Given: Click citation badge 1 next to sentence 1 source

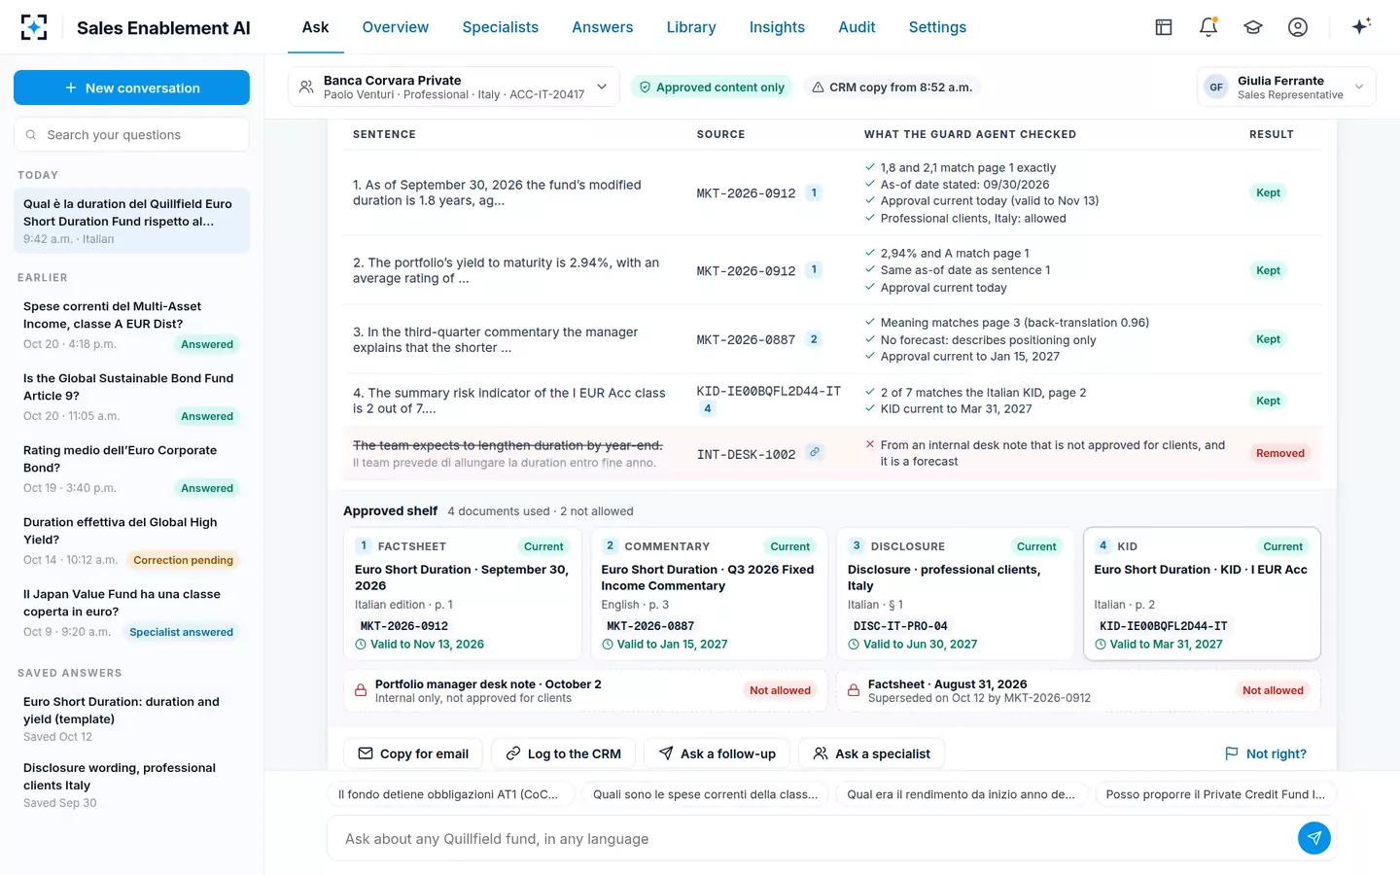Looking at the screenshot, I should [x=814, y=192].
